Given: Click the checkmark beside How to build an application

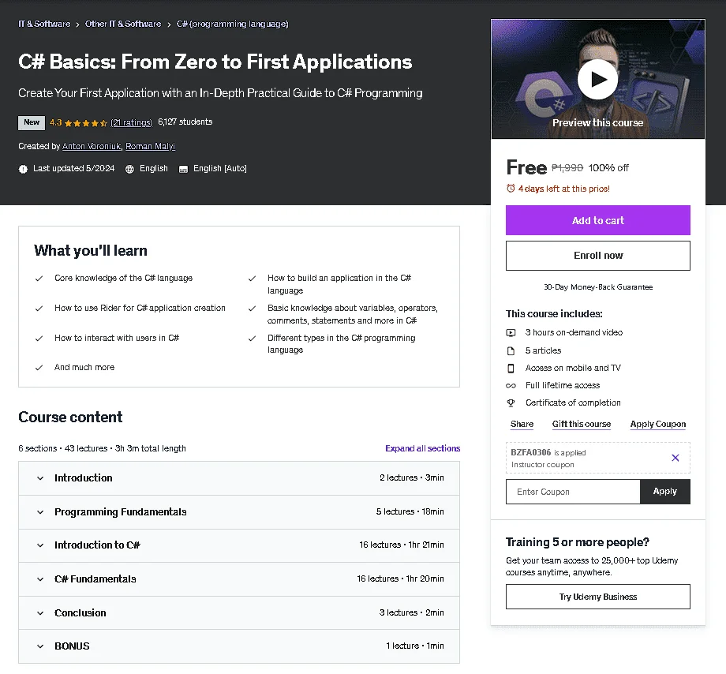Looking at the screenshot, I should [x=252, y=279].
